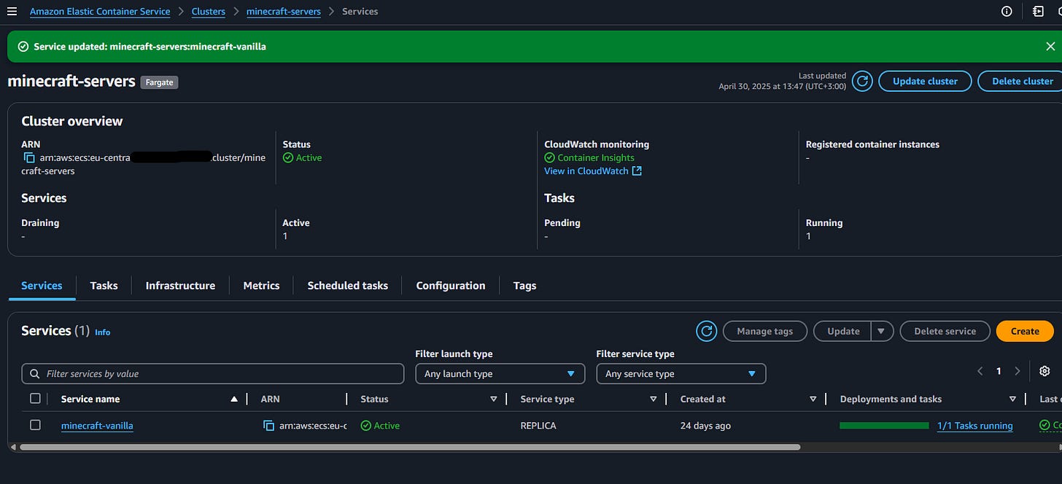This screenshot has height=484, width=1062.
Task: Select all services header checkbox
Action: click(x=35, y=398)
